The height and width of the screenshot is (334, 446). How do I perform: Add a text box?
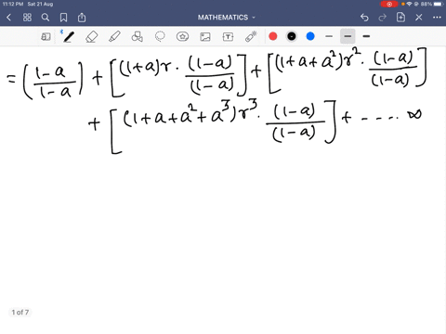pyautogui.click(x=228, y=37)
